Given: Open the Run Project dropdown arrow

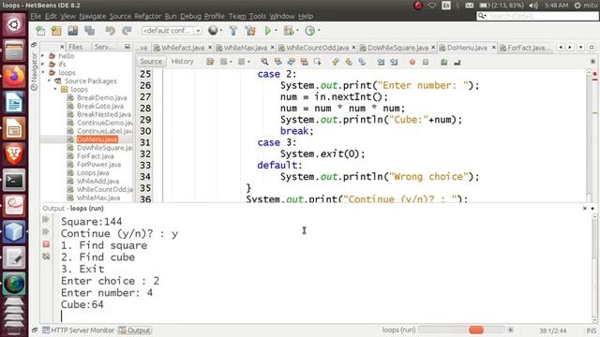Looking at the screenshot, I should tap(277, 31).
